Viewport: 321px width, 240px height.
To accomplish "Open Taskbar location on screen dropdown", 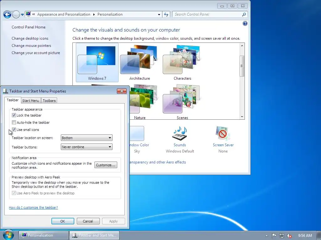I will (x=87, y=138).
